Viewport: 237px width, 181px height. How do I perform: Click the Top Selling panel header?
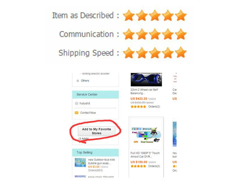click(x=95, y=153)
